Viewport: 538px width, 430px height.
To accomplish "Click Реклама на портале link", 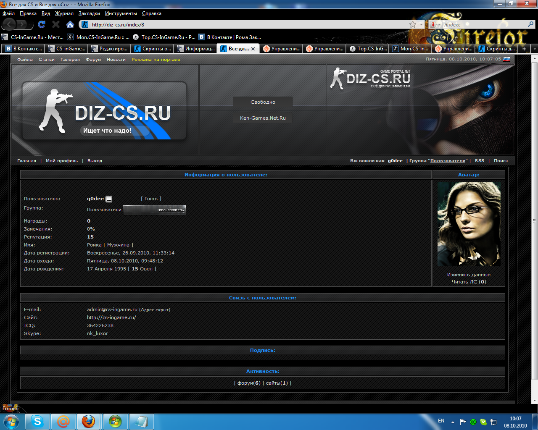I will pyautogui.click(x=156, y=60).
